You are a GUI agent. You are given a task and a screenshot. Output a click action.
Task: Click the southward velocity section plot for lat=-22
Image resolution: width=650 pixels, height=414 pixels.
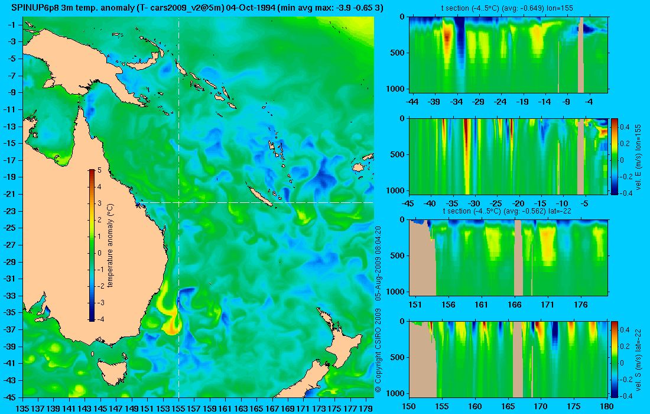point(509,359)
